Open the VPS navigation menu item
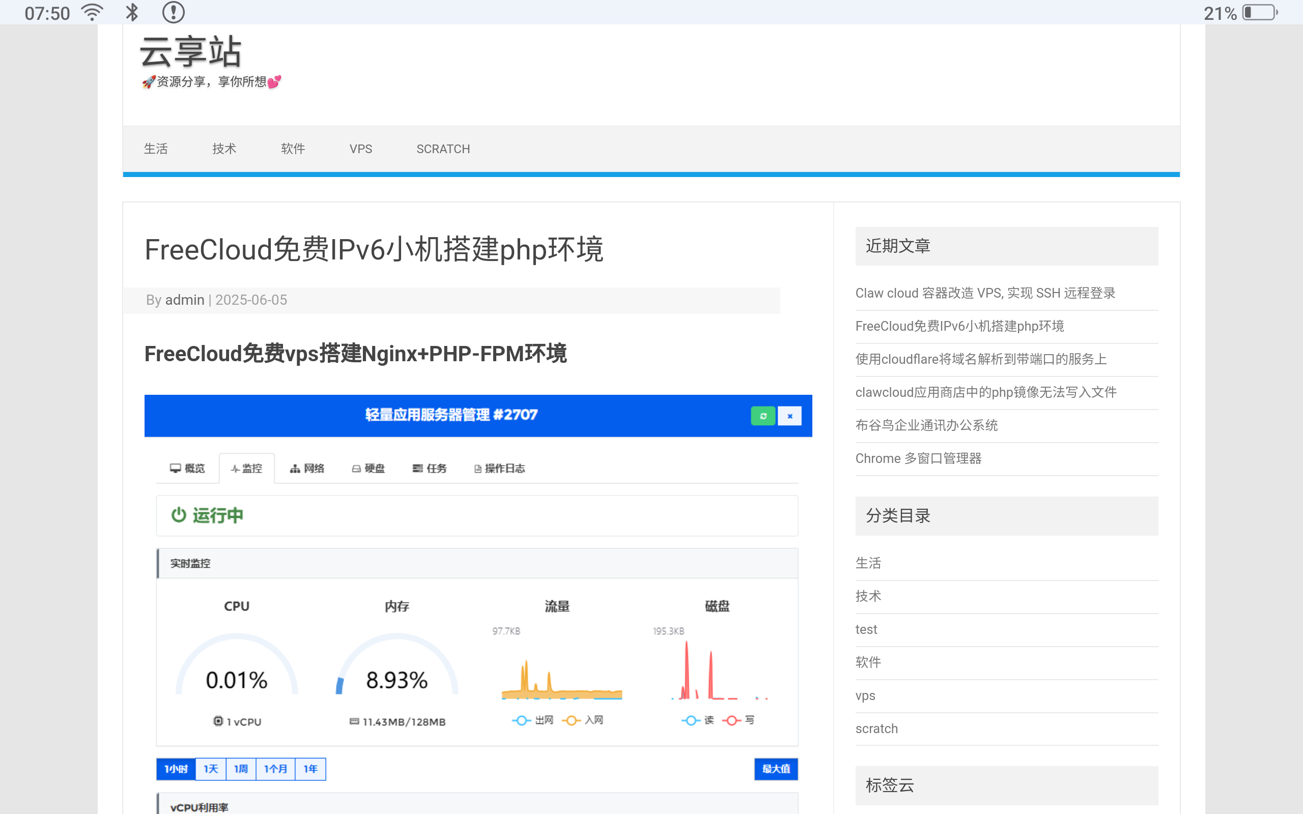Viewport: 1303px width, 814px height. 361,149
